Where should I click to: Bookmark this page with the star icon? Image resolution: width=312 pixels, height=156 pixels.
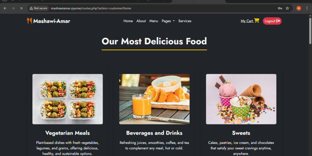coord(287,8)
